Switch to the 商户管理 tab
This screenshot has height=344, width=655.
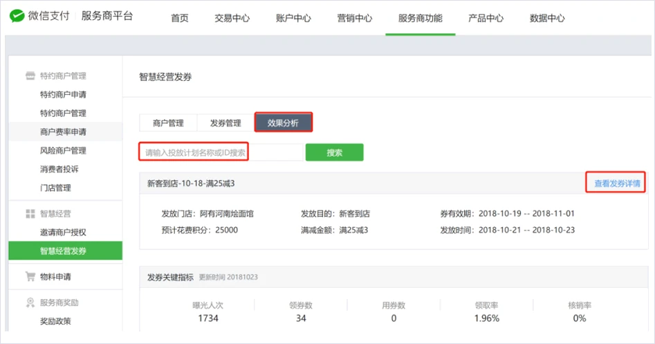tap(168, 123)
